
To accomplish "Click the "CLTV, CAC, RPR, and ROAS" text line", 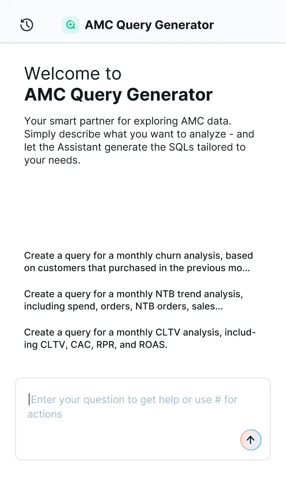I will pos(96,345).
